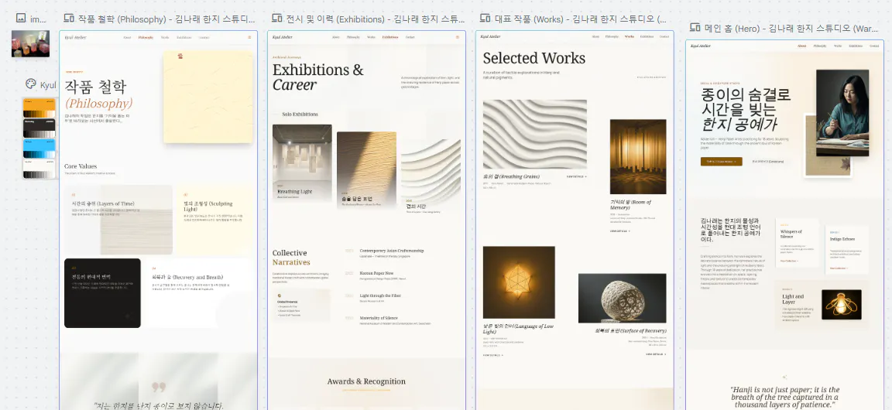Viewport: 892px width, 410px height.
Task: Pick the white neutral color palette swatch
Action: coord(39,169)
